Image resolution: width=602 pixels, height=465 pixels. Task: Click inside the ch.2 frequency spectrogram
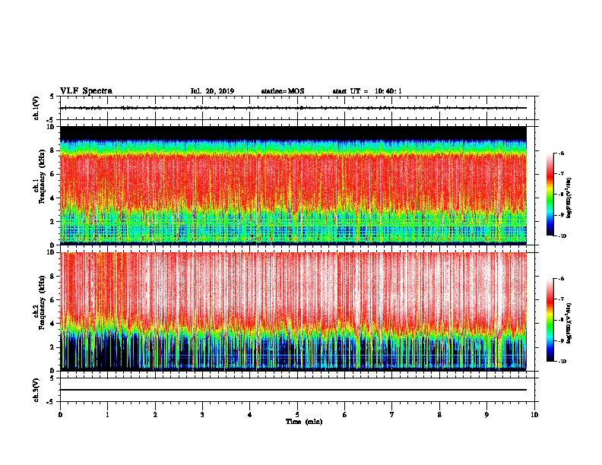click(293, 312)
